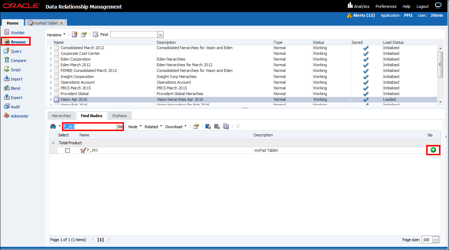Open the Compare sidebar item

[x=15, y=61]
